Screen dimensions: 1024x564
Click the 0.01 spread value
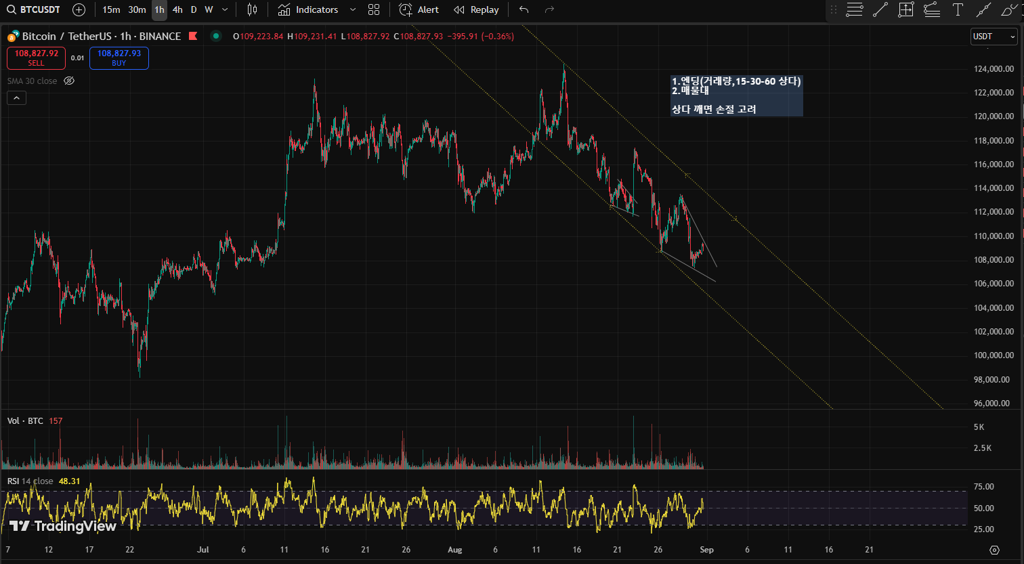tap(77, 58)
